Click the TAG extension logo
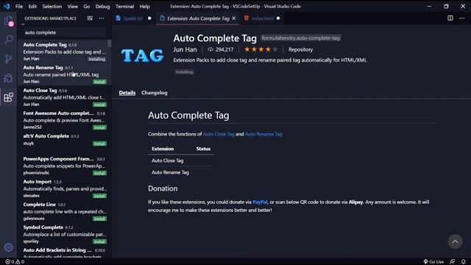The height and width of the screenshot is (265, 471). (x=142, y=56)
